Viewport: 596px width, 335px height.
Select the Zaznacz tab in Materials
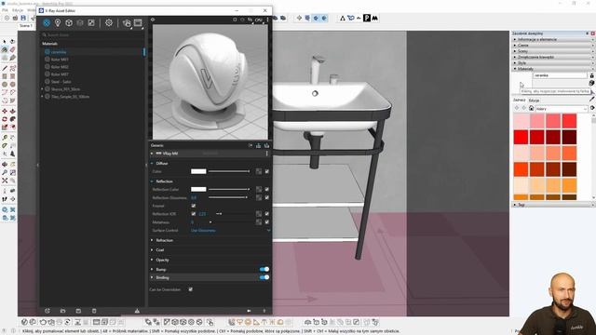[x=520, y=100]
